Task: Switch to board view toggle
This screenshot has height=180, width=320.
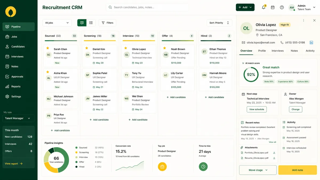Action: [x=82, y=23]
